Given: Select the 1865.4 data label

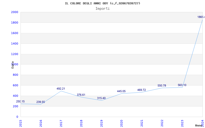Looking at the screenshot, I should (201, 17).
